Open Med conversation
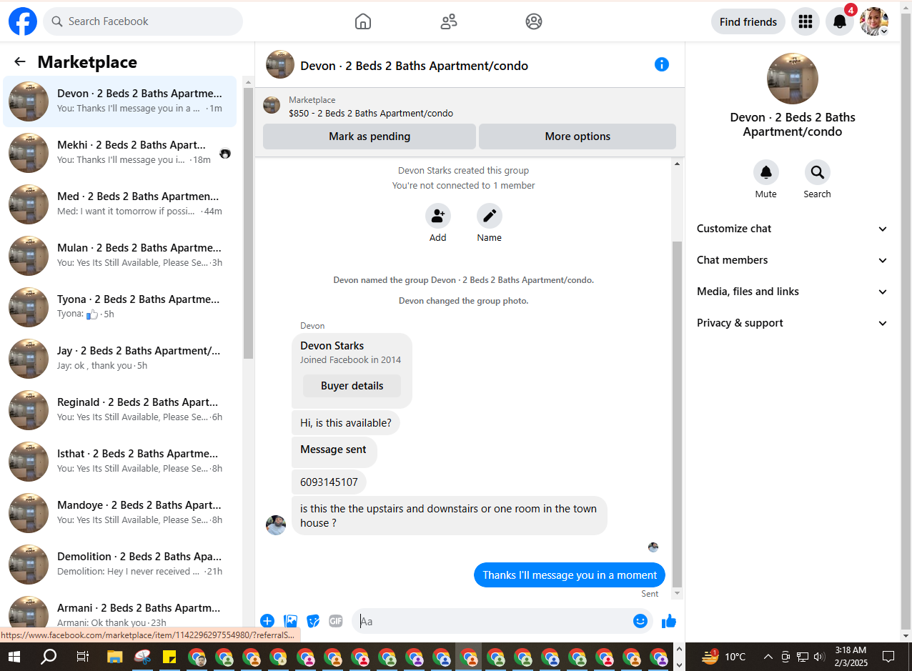The height and width of the screenshot is (671, 912). [120, 204]
